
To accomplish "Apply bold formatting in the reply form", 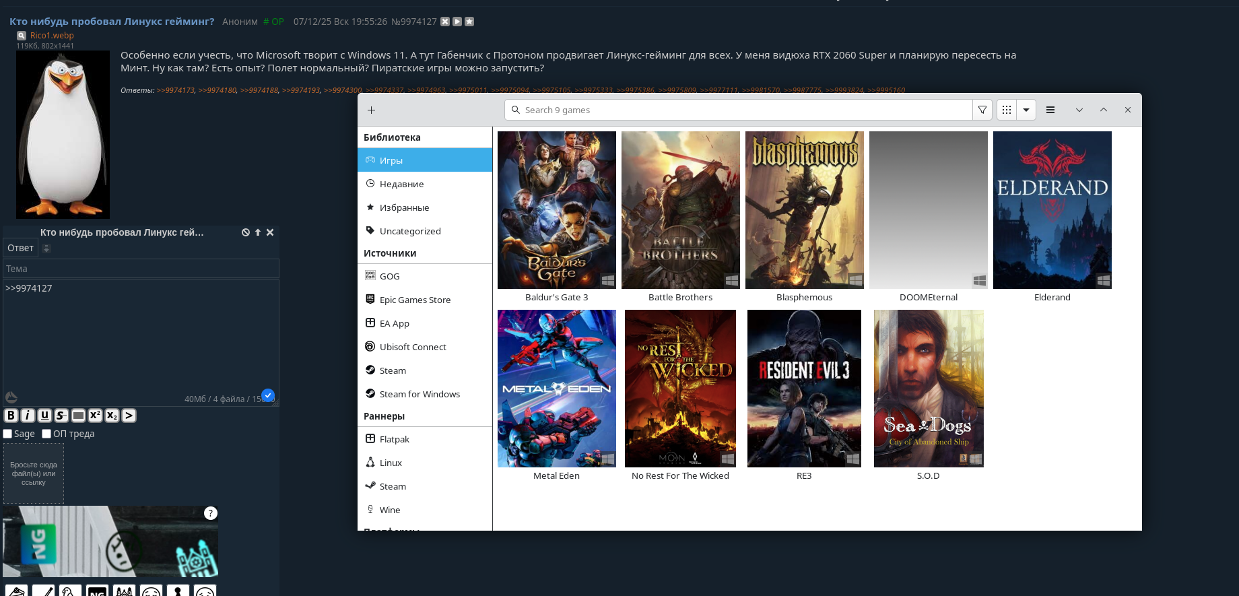I will tap(11, 416).
